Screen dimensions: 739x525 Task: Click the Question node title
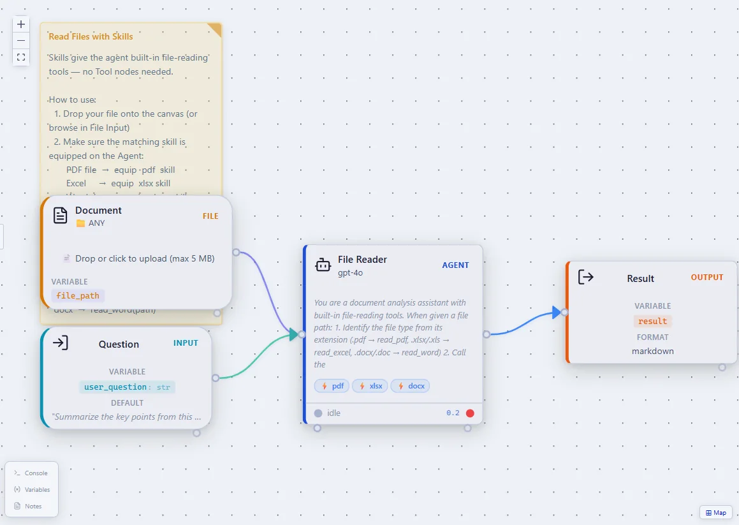[x=119, y=344]
